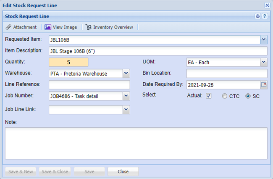Click the help question mark icon
Screen dimensions: 273x179
click(265, 16)
